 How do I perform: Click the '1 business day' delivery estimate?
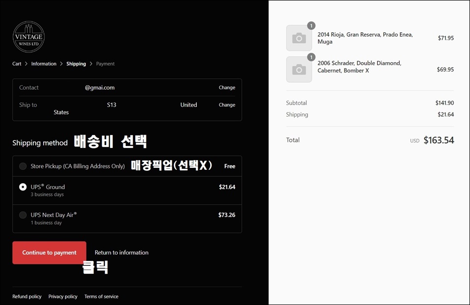pyautogui.click(x=46, y=223)
